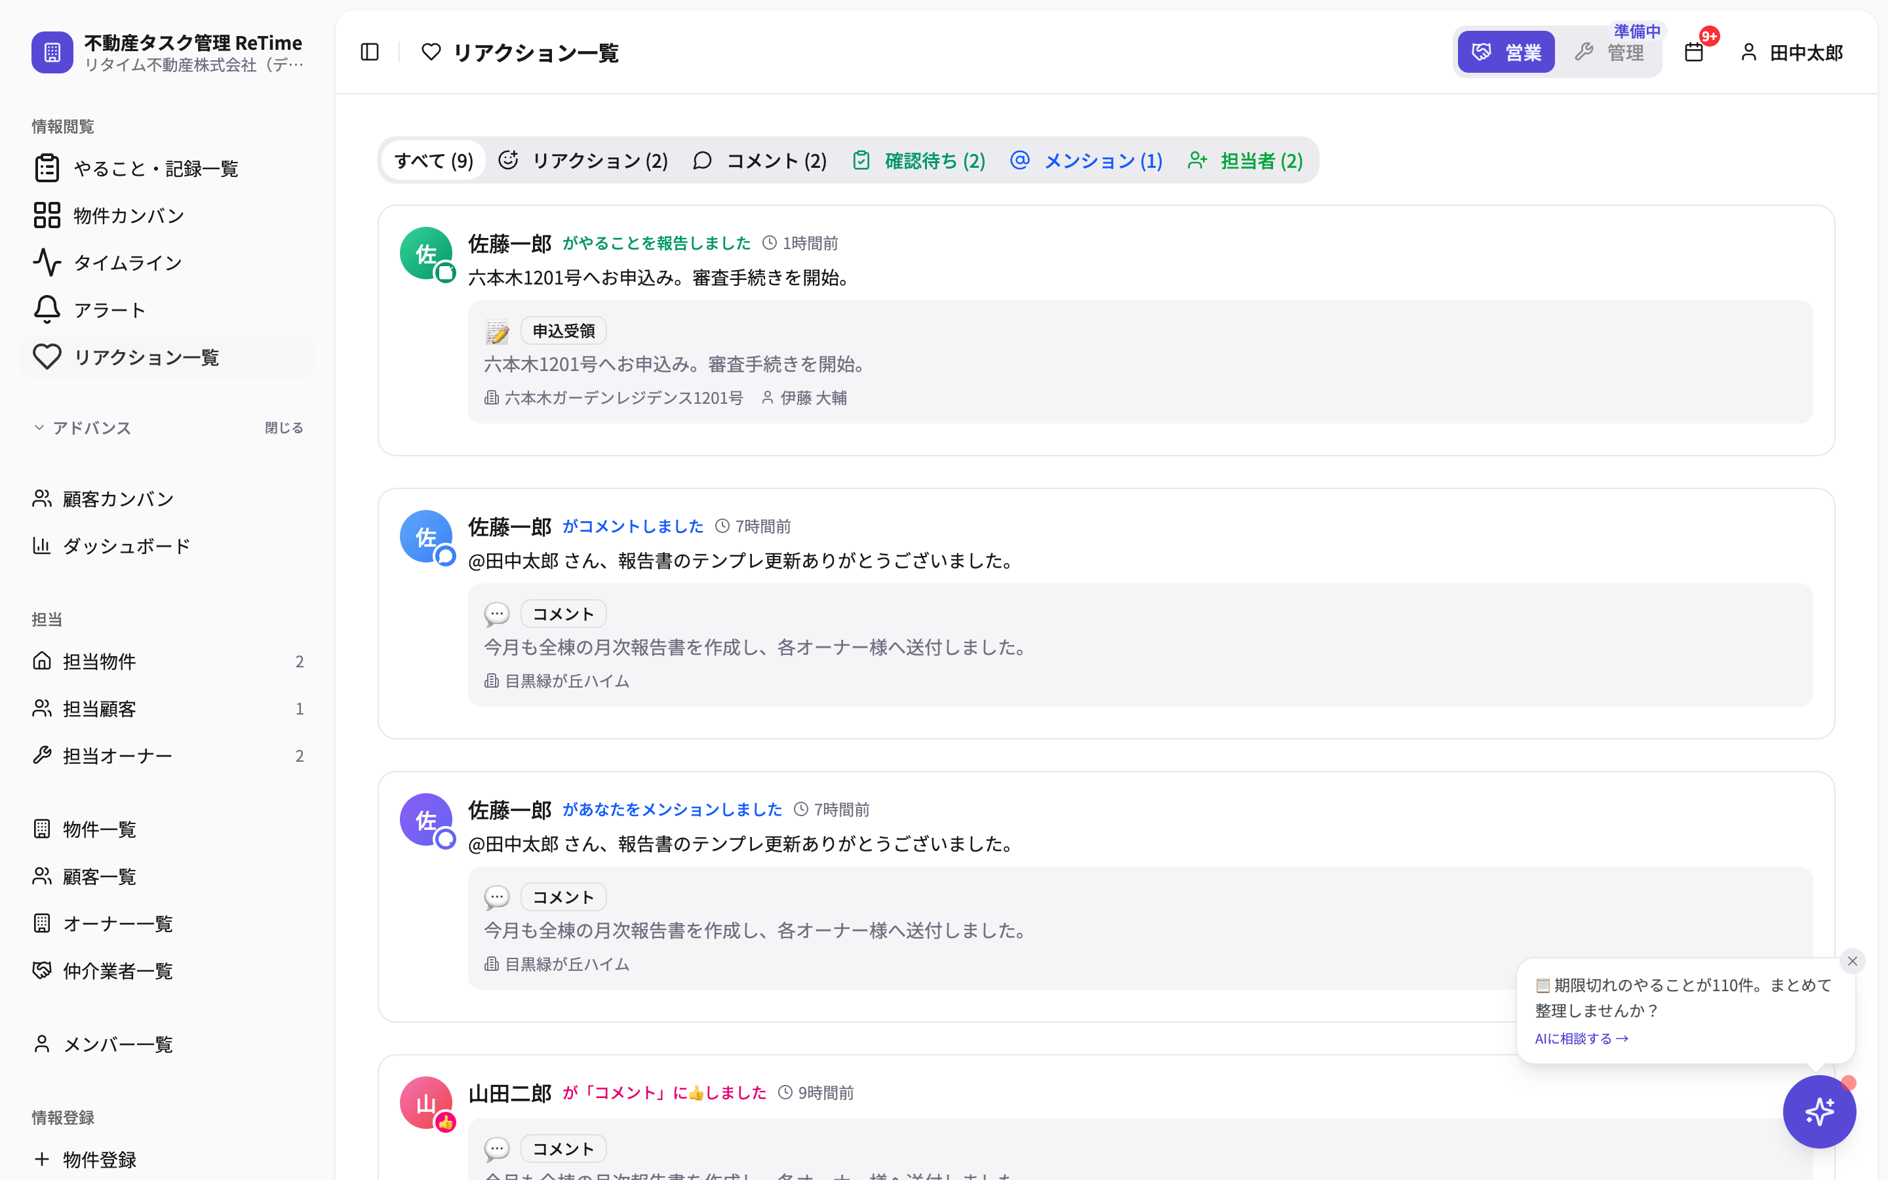Open アラート in sidebar

point(168,310)
